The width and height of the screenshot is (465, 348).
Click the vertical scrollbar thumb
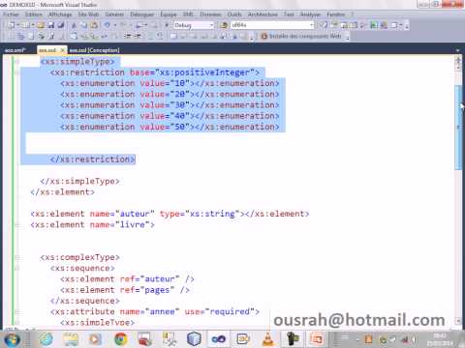click(458, 128)
